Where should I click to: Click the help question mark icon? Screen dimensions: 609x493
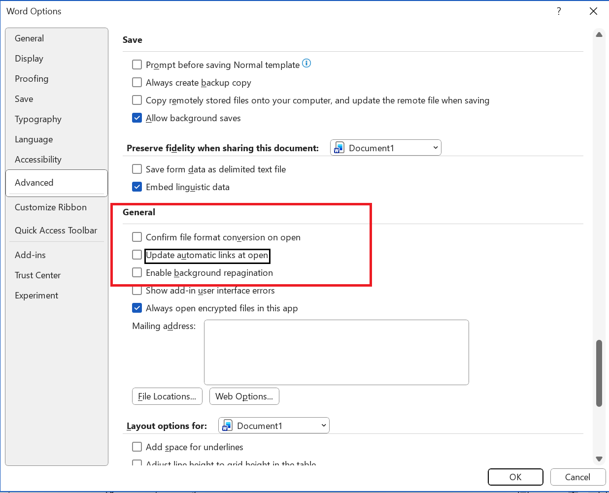559,11
